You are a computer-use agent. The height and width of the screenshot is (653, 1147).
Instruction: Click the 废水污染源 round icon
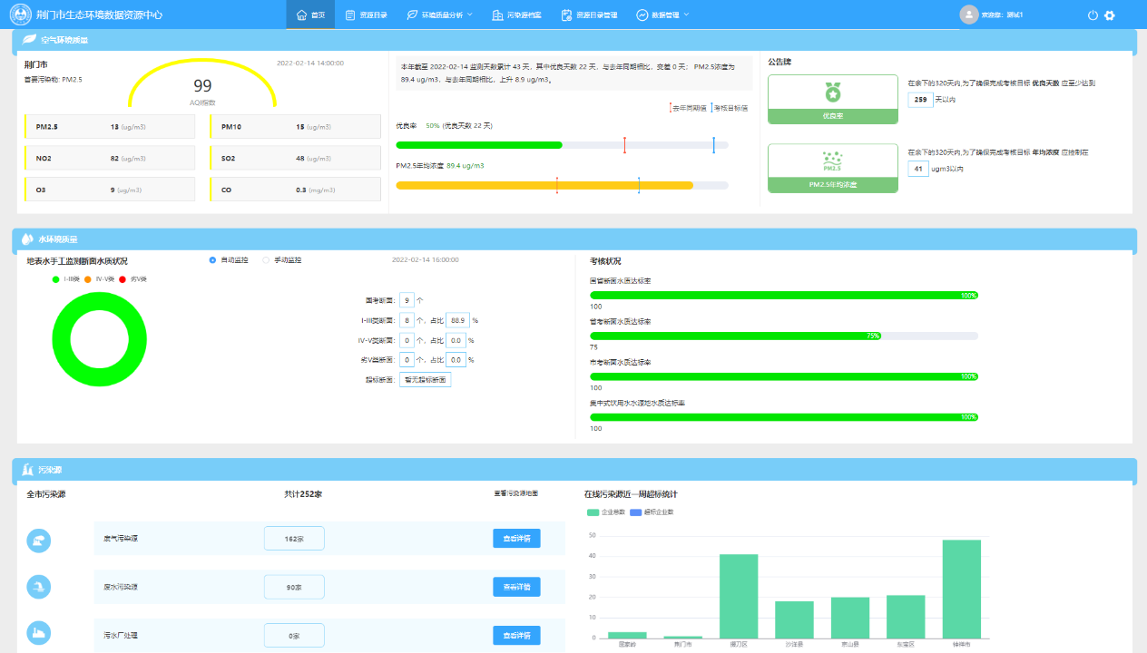39,587
